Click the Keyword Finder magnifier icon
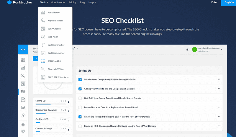The height and width of the screenshot is (137, 236). (43, 21)
